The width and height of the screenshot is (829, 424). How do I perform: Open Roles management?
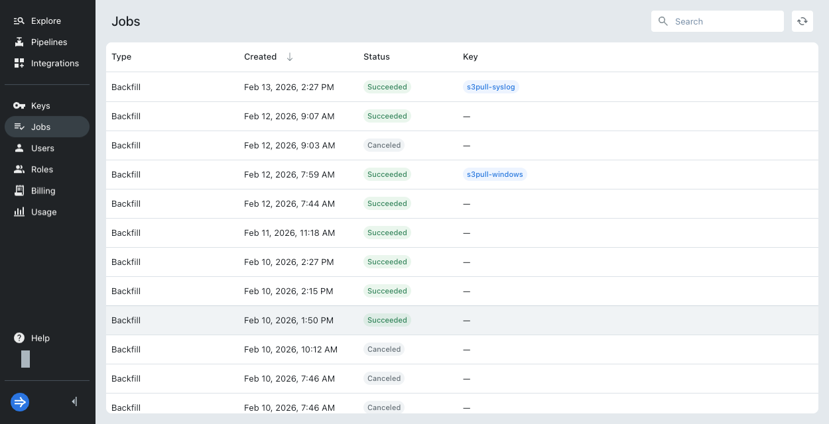(x=40, y=169)
